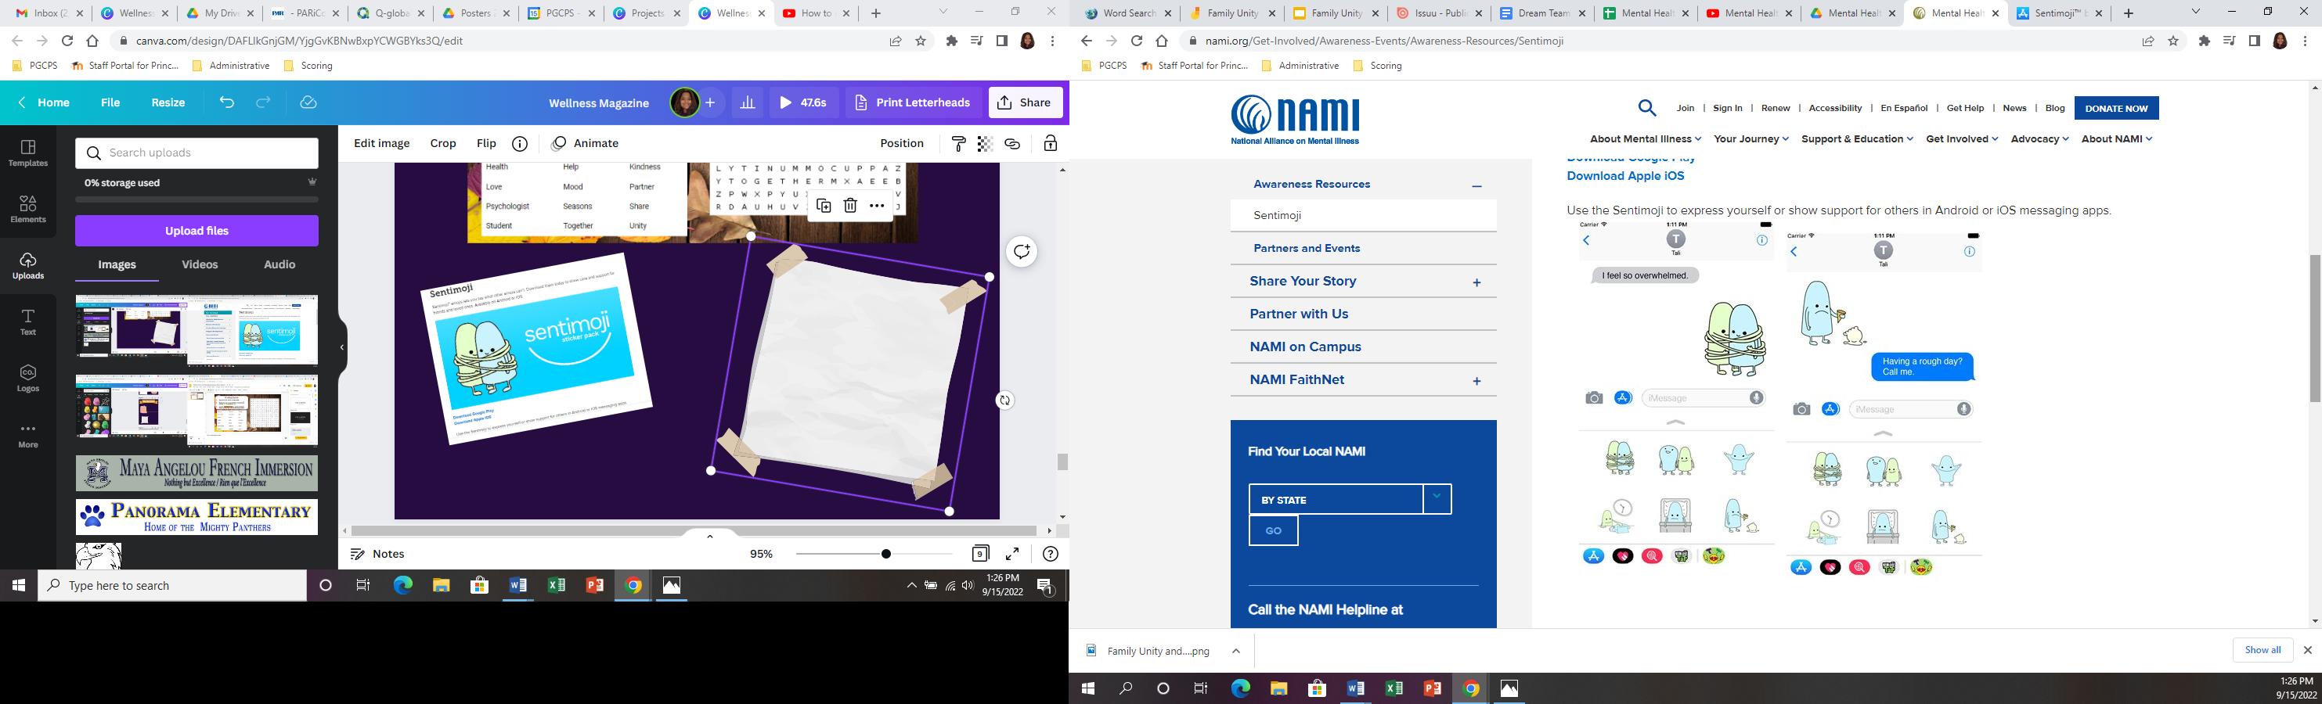The height and width of the screenshot is (704, 2322).
Task: Add a comment using the comment icon
Action: tap(1022, 252)
